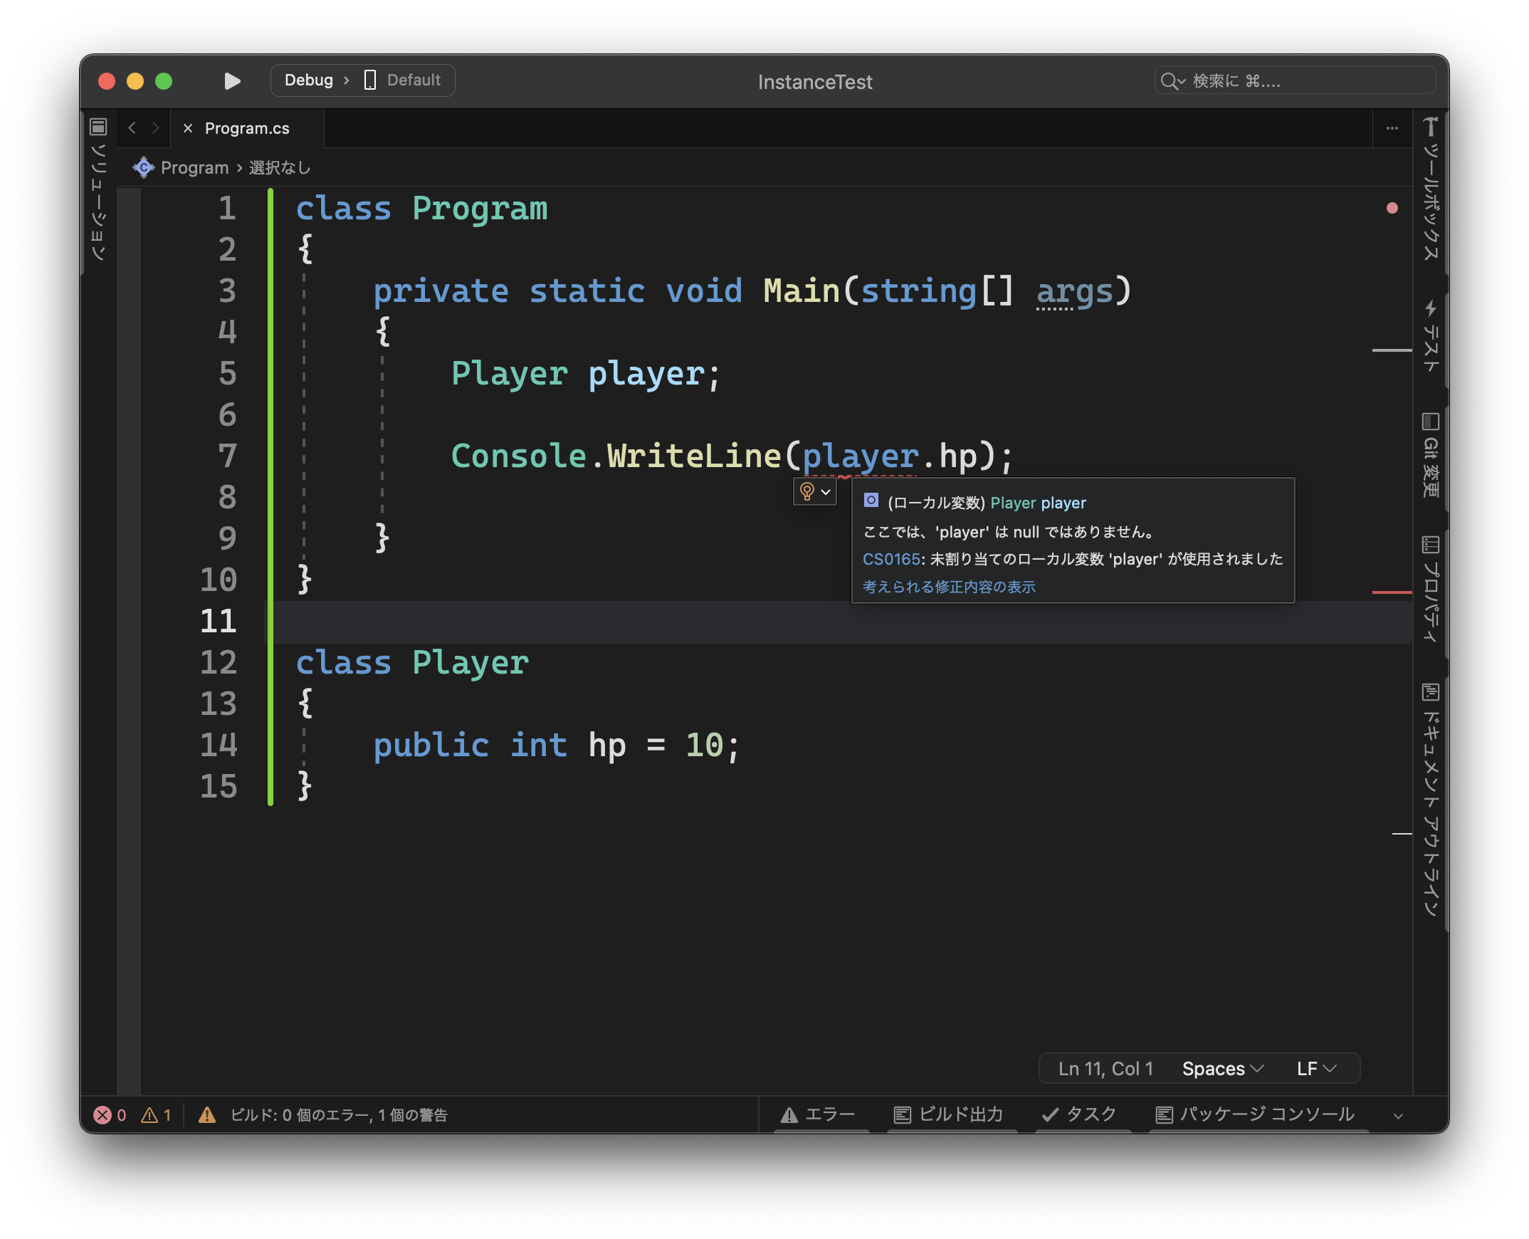Screen dimensions: 1529x1239
Task: Toggle the error count filter in status bar
Action: click(110, 1114)
